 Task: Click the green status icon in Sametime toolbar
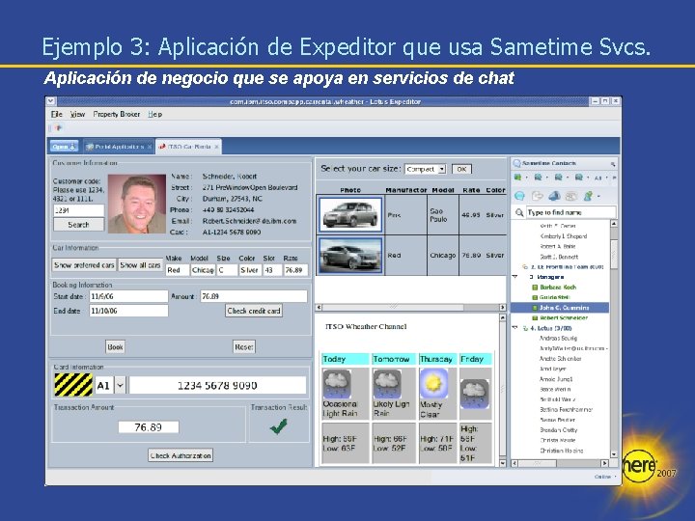click(517, 178)
